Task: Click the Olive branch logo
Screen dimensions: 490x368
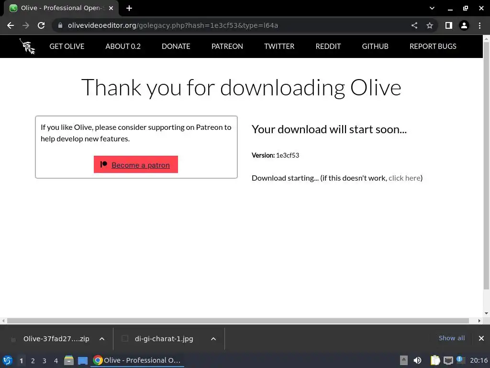Action: pyautogui.click(x=27, y=46)
